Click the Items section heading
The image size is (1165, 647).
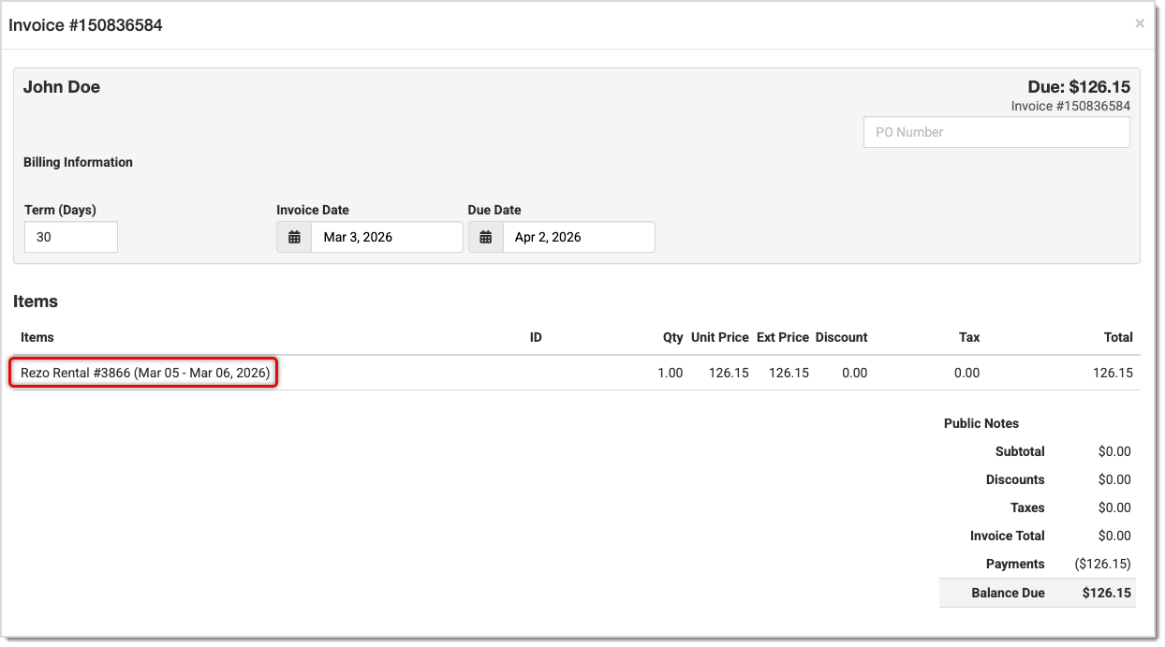[36, 301]
